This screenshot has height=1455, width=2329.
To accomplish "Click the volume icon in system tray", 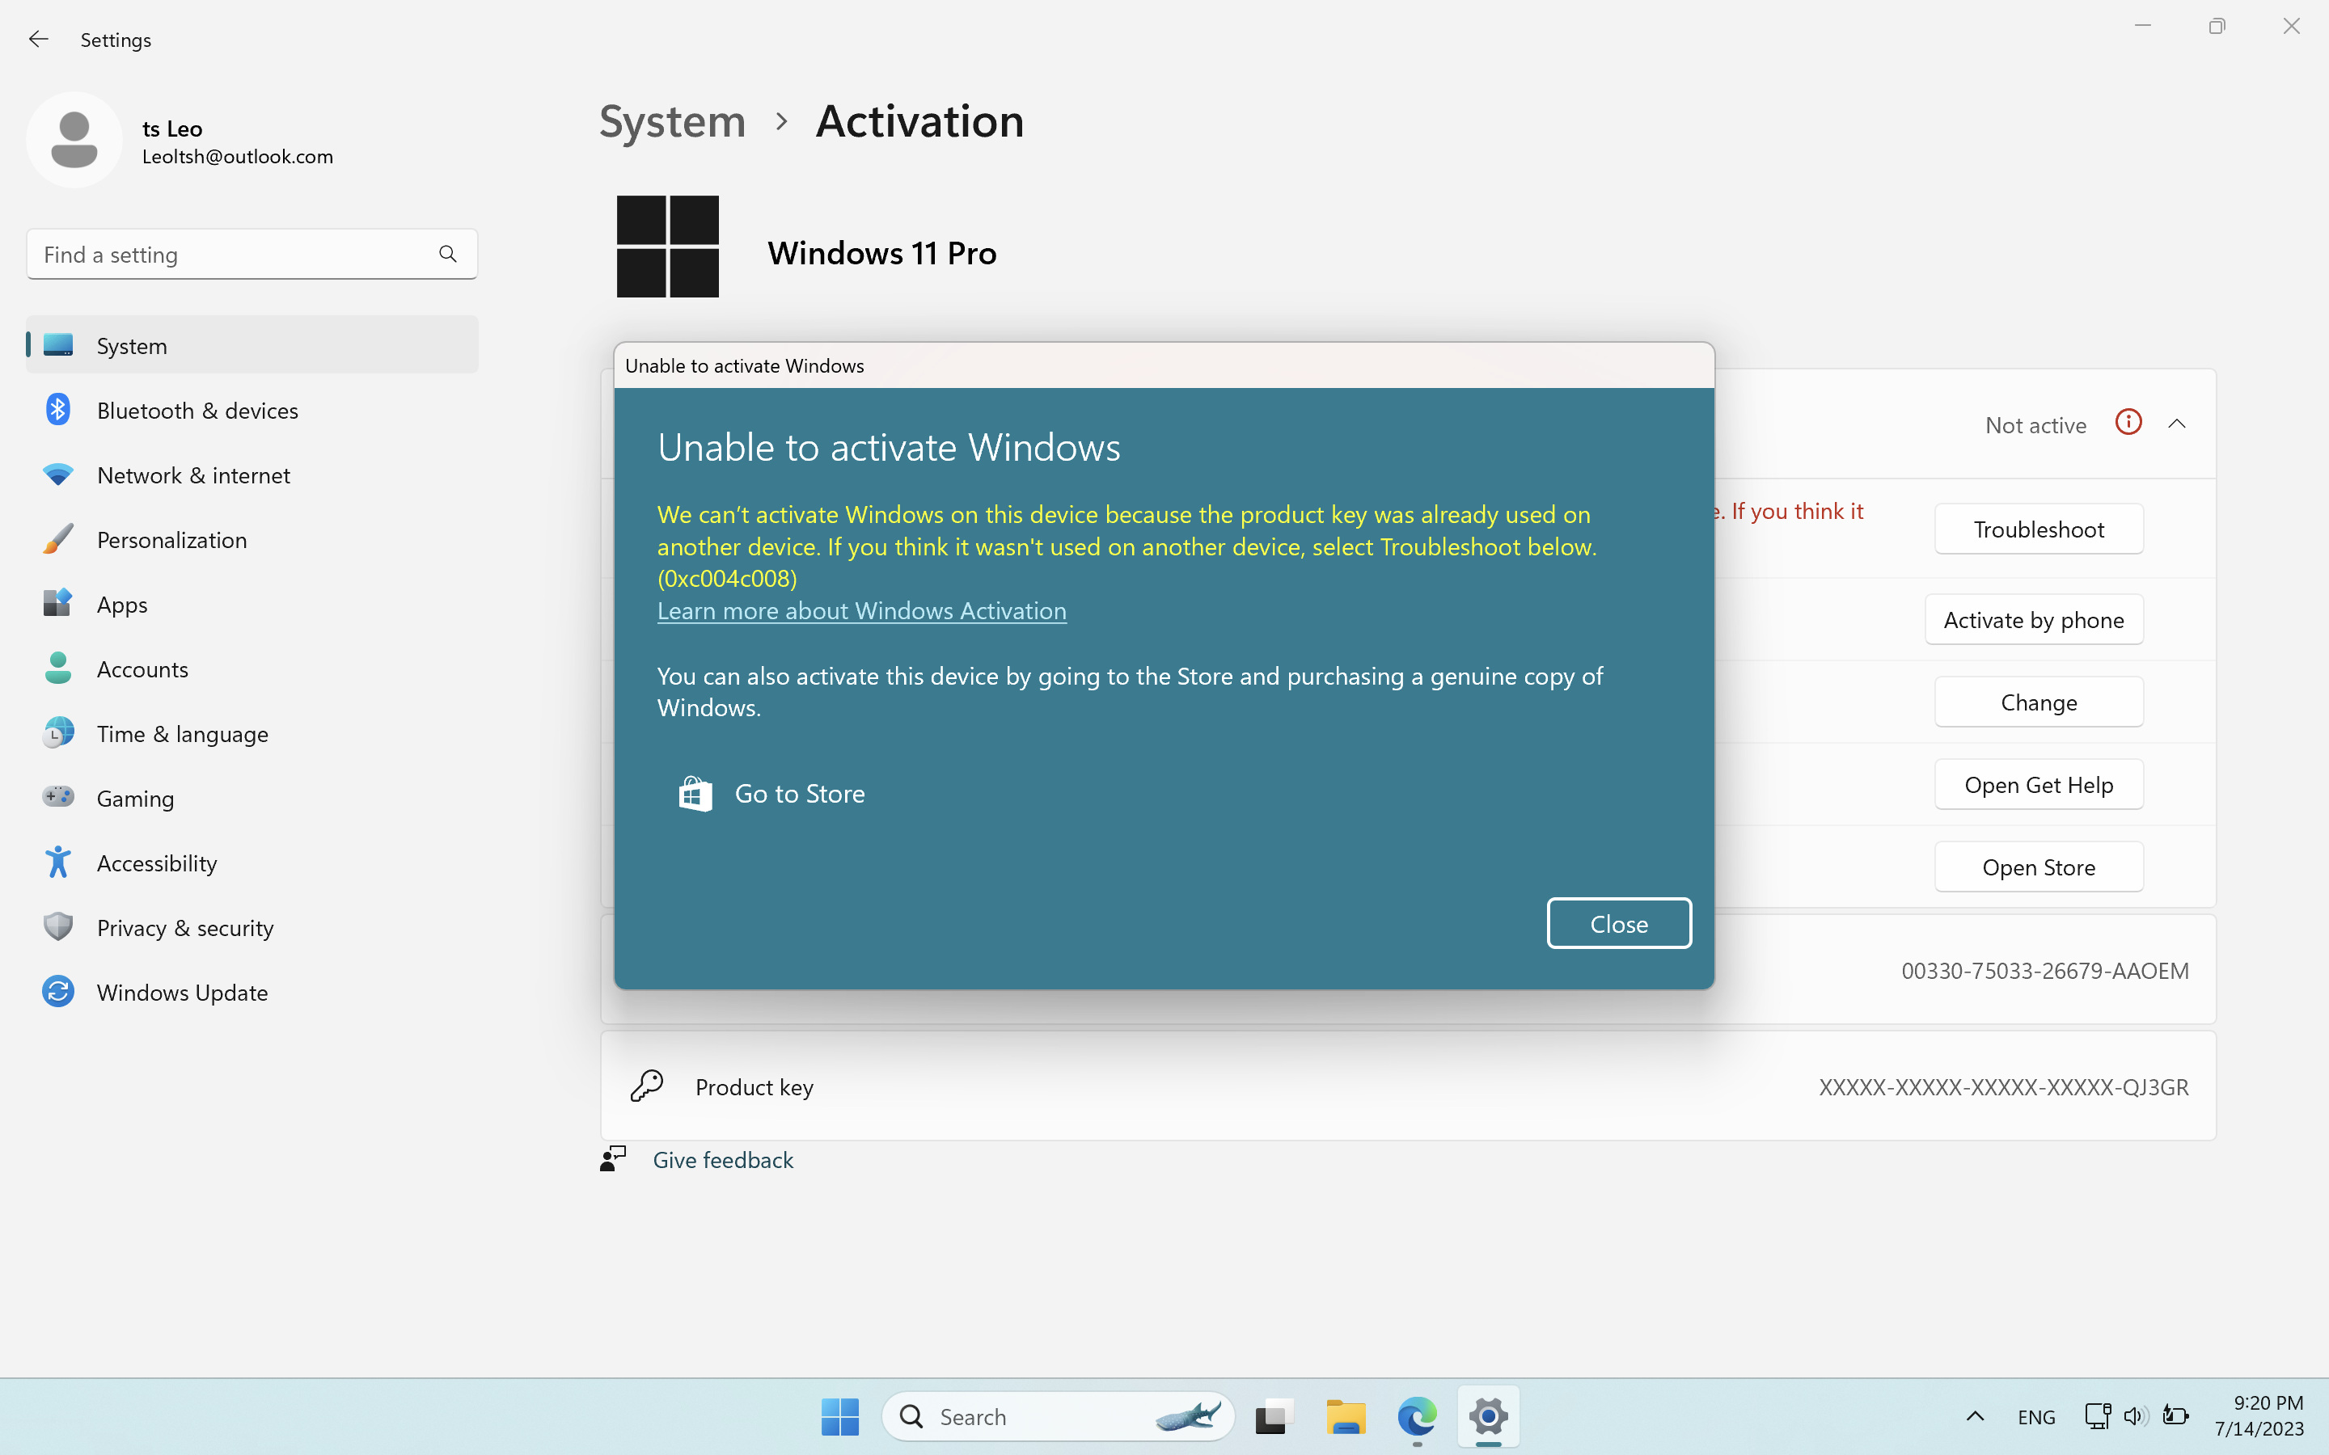I will [x=2135, y=1415].
